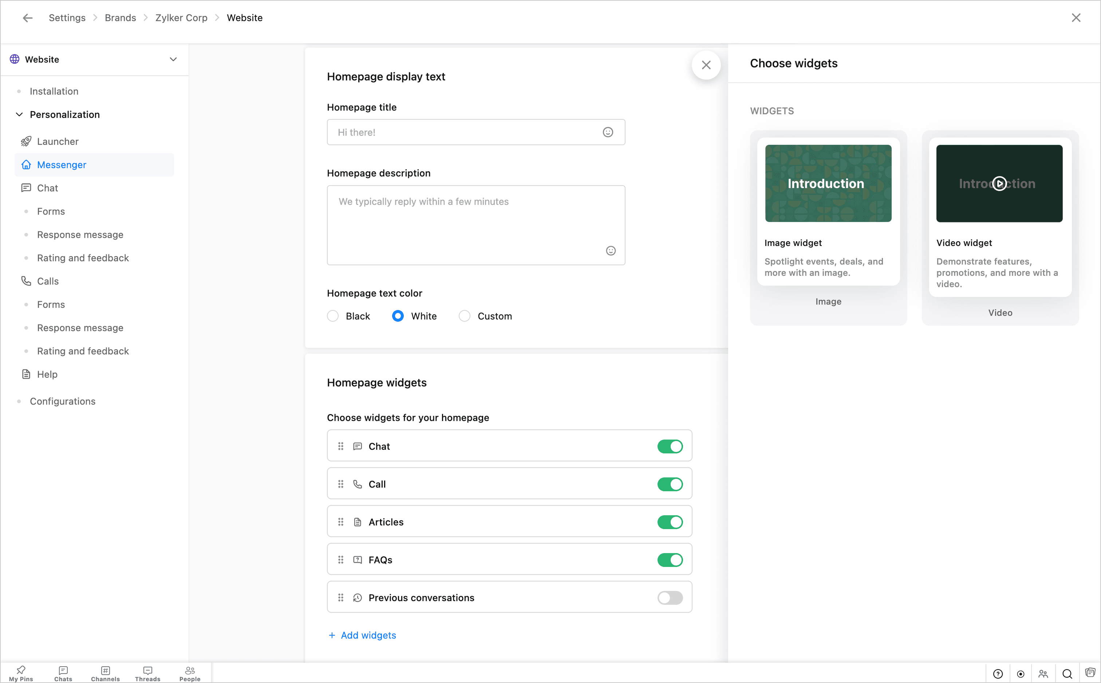Image resolution: width=1101 pixels, height=683 pixels.
Task: Open emoji picker in Homepage title field
Action: [607, 132]
